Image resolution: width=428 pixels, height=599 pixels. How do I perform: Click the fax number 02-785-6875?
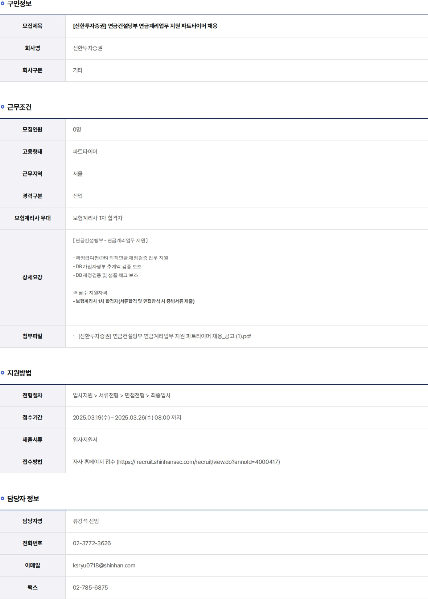coord(90,588)
